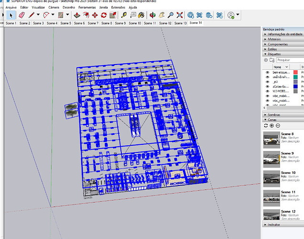Add a tag folder in Etiquetas

[272, 60]
